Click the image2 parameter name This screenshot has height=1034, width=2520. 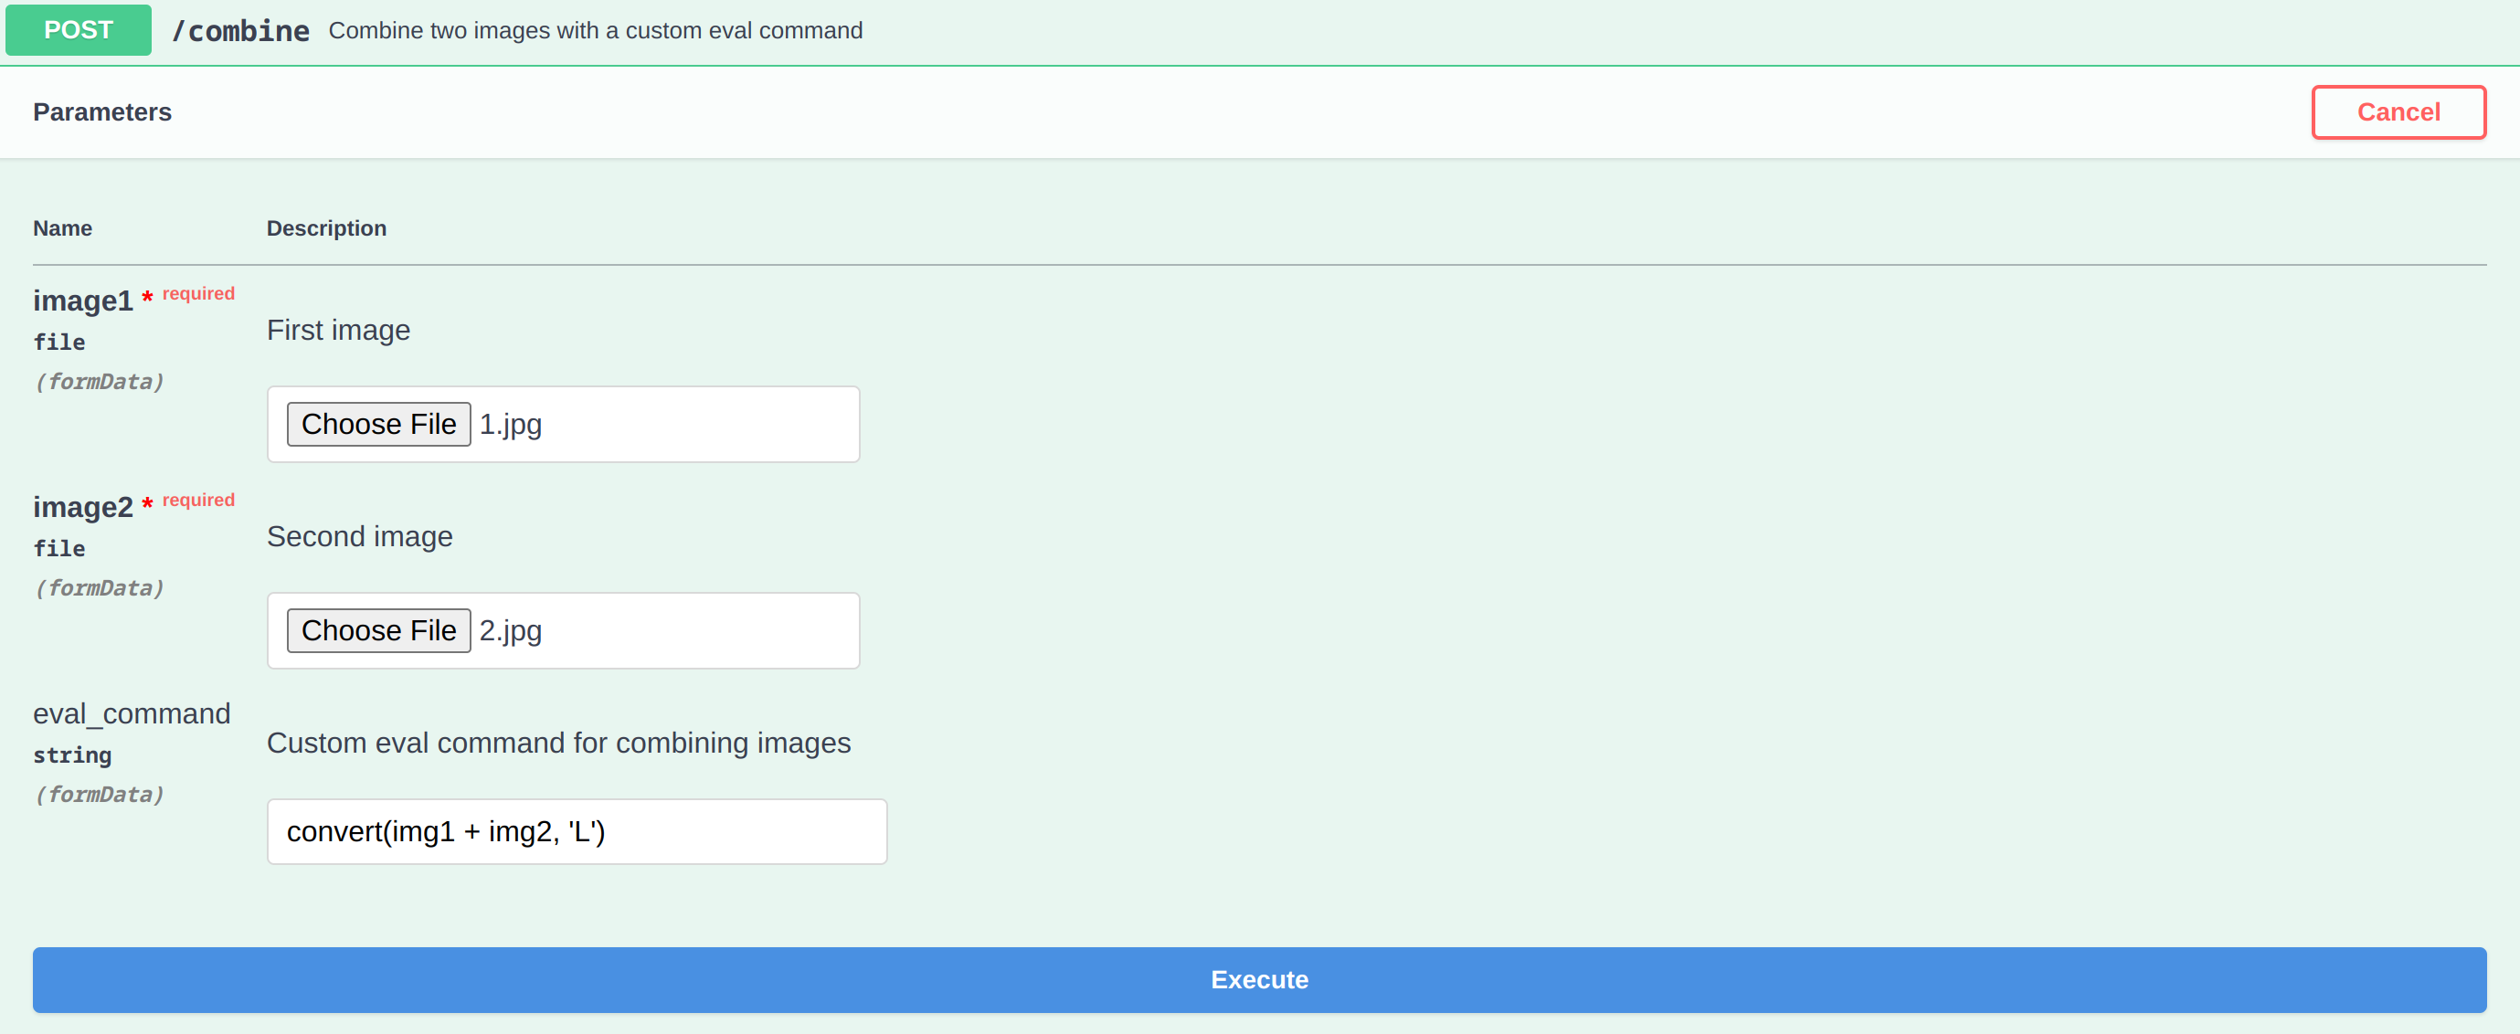pos(83,507)
